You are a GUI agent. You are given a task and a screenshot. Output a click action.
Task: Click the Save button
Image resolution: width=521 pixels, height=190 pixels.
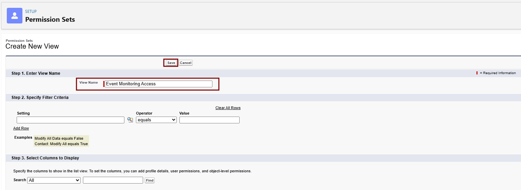point(171,63)
